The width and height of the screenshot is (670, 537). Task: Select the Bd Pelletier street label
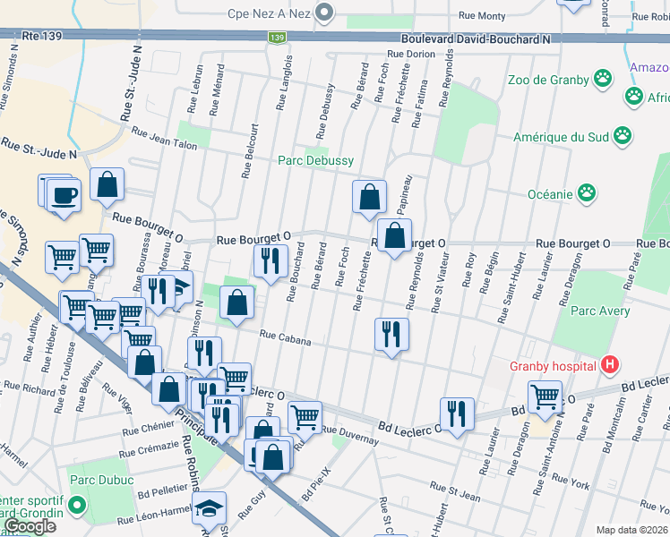coord(163,490)
